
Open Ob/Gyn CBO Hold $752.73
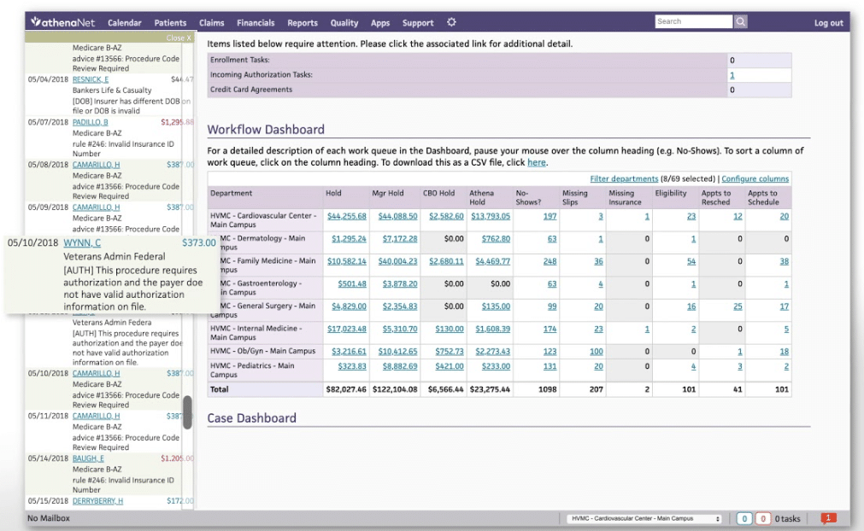point(449,352)
